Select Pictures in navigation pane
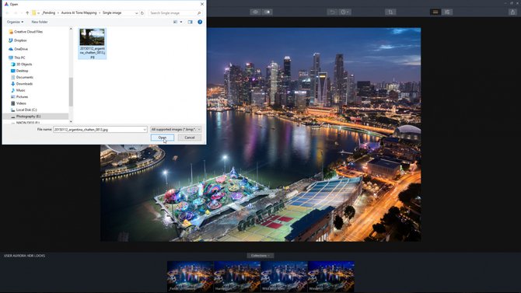This screenshot has width=521, height=293. (x=19, y=96)
